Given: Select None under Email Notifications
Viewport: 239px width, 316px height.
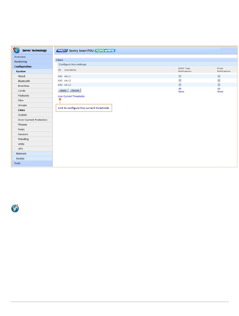Looking at the screenshot, I should 220,92.
